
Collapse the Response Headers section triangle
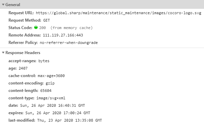(3, 52)
